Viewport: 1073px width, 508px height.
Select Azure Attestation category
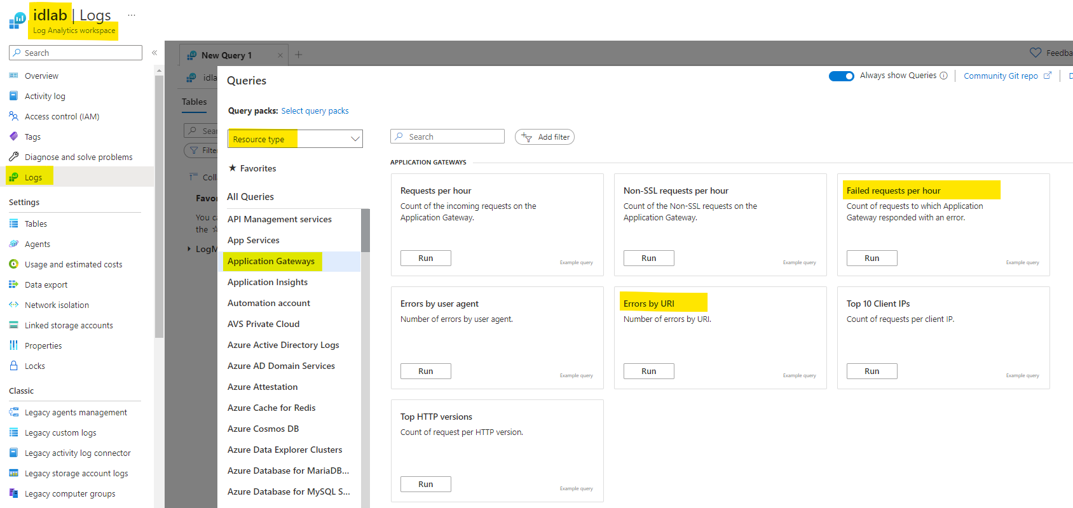coord(263,387)
